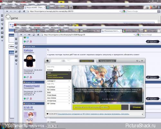161x129 pixels.
Task: Open the Unite panel in the outer Opera sidebar
Action: click(x=2, y=24)
